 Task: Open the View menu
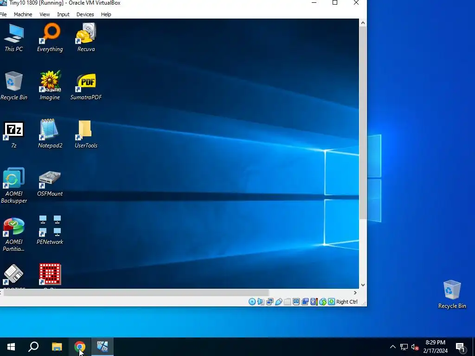(x=45, y=14)
